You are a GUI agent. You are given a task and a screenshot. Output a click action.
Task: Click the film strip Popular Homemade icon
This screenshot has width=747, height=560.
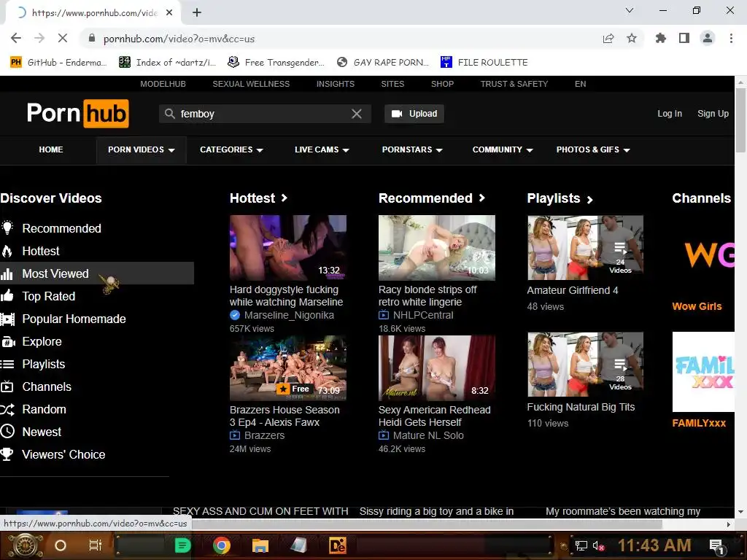(7, 319)
